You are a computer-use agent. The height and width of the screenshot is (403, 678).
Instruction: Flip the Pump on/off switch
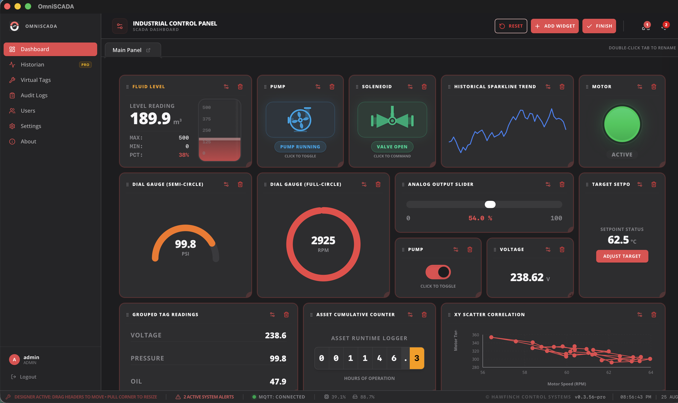click(438, 272)
